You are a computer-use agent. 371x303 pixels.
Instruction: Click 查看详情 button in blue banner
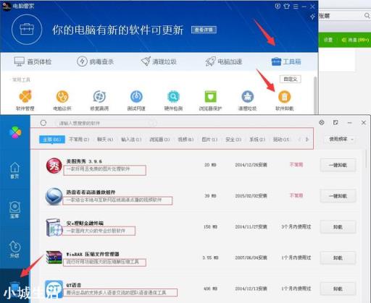click(204, 30)
